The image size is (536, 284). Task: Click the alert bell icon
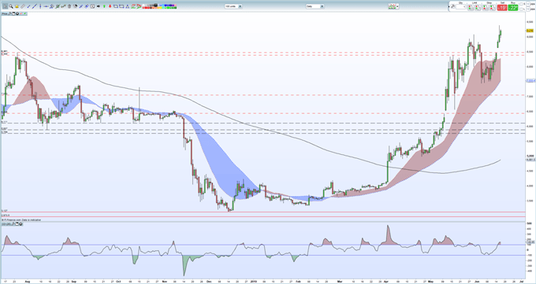click(x=17, y=6)
